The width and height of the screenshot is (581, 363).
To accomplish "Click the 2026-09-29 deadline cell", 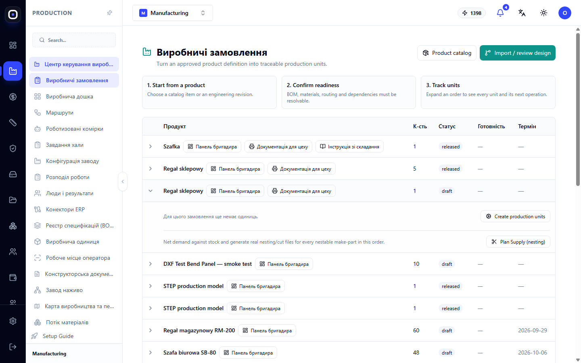I will pos(533,330).
